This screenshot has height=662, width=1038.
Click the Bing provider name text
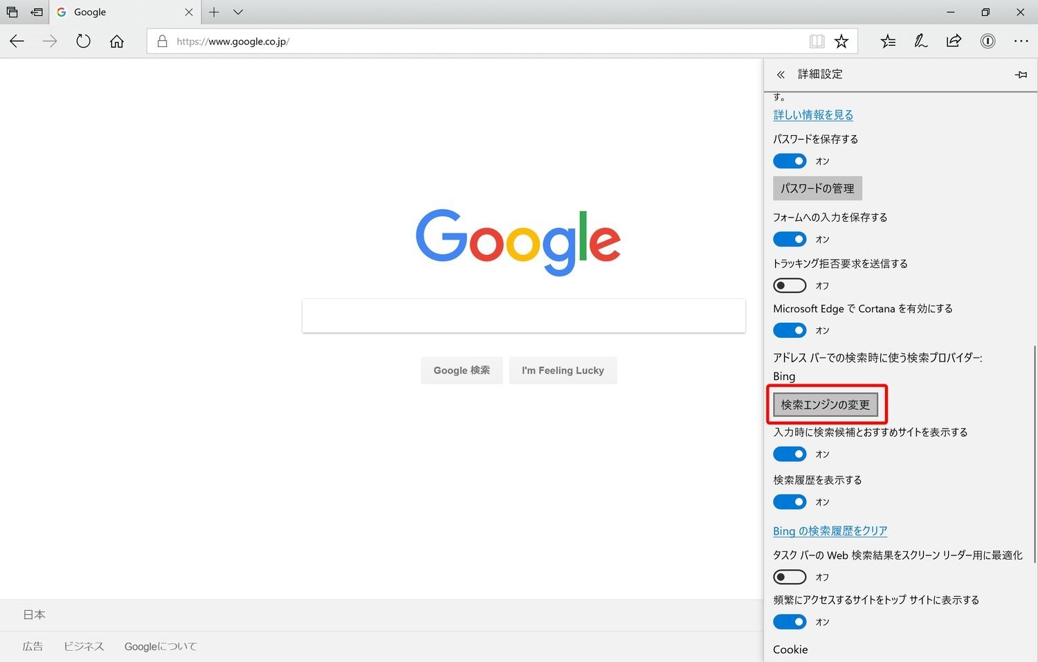click(784, 376)
